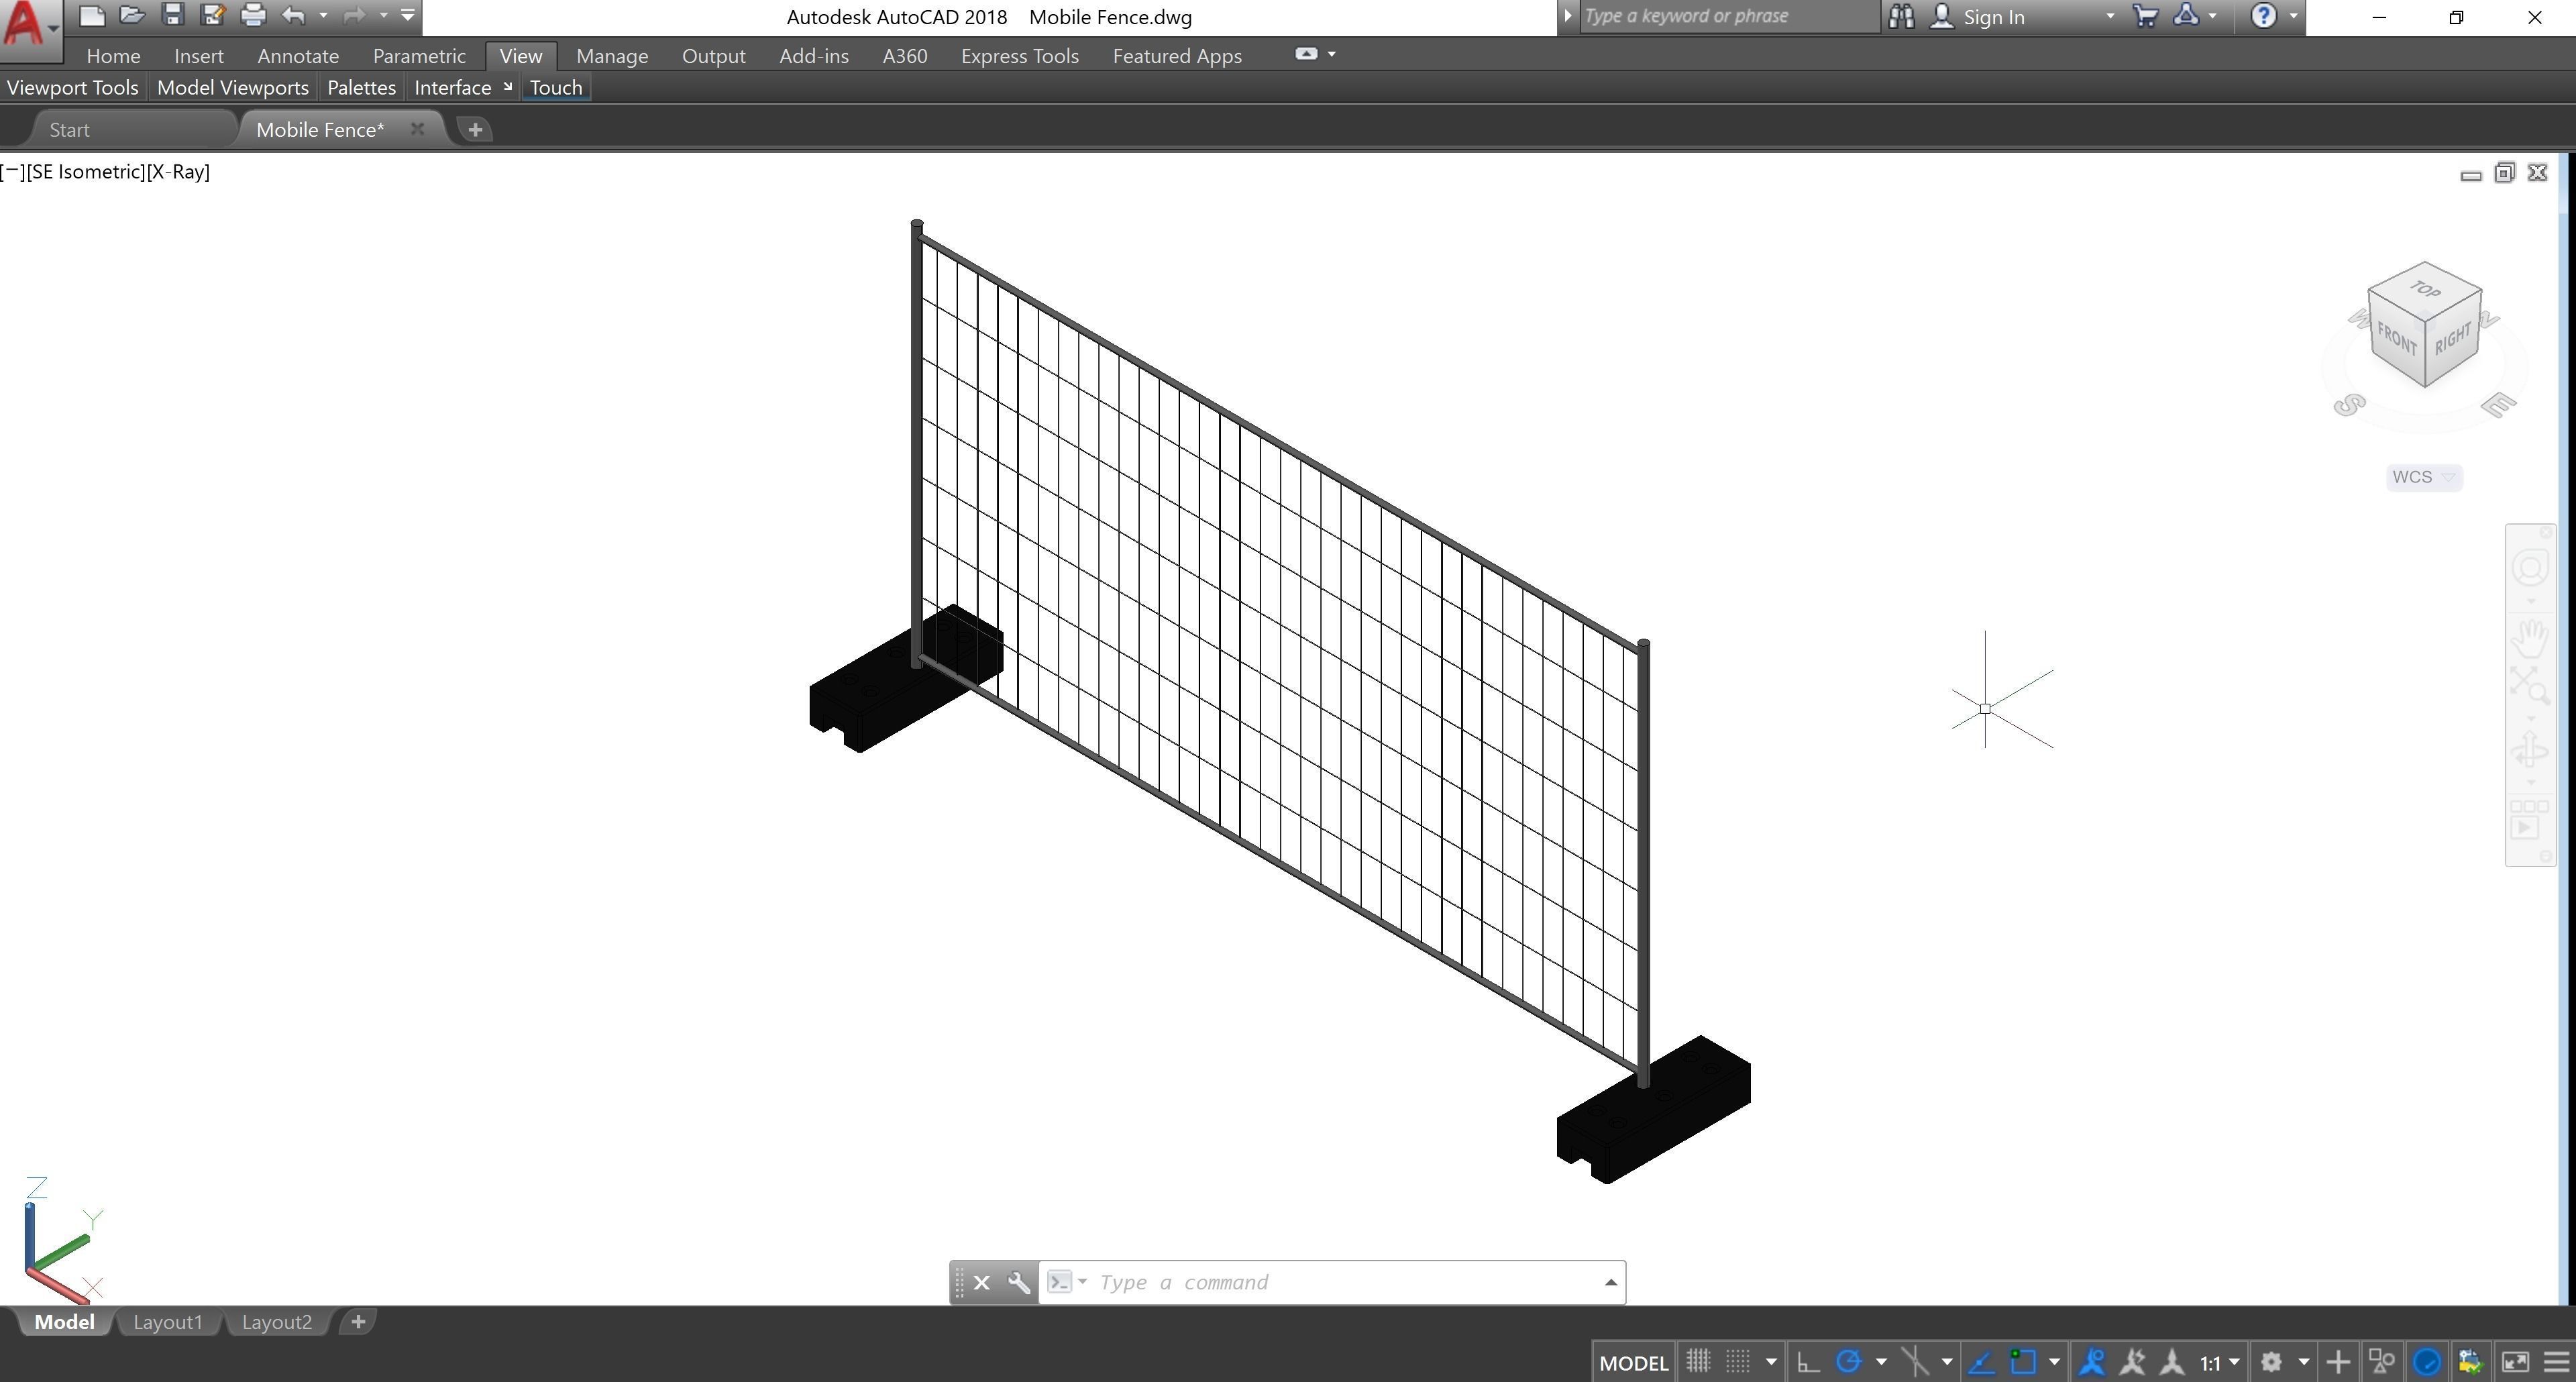Toggle hardware acceleration blue circle icon
This screenshot has height=1382, width=2576.
coord(2427,1362)
